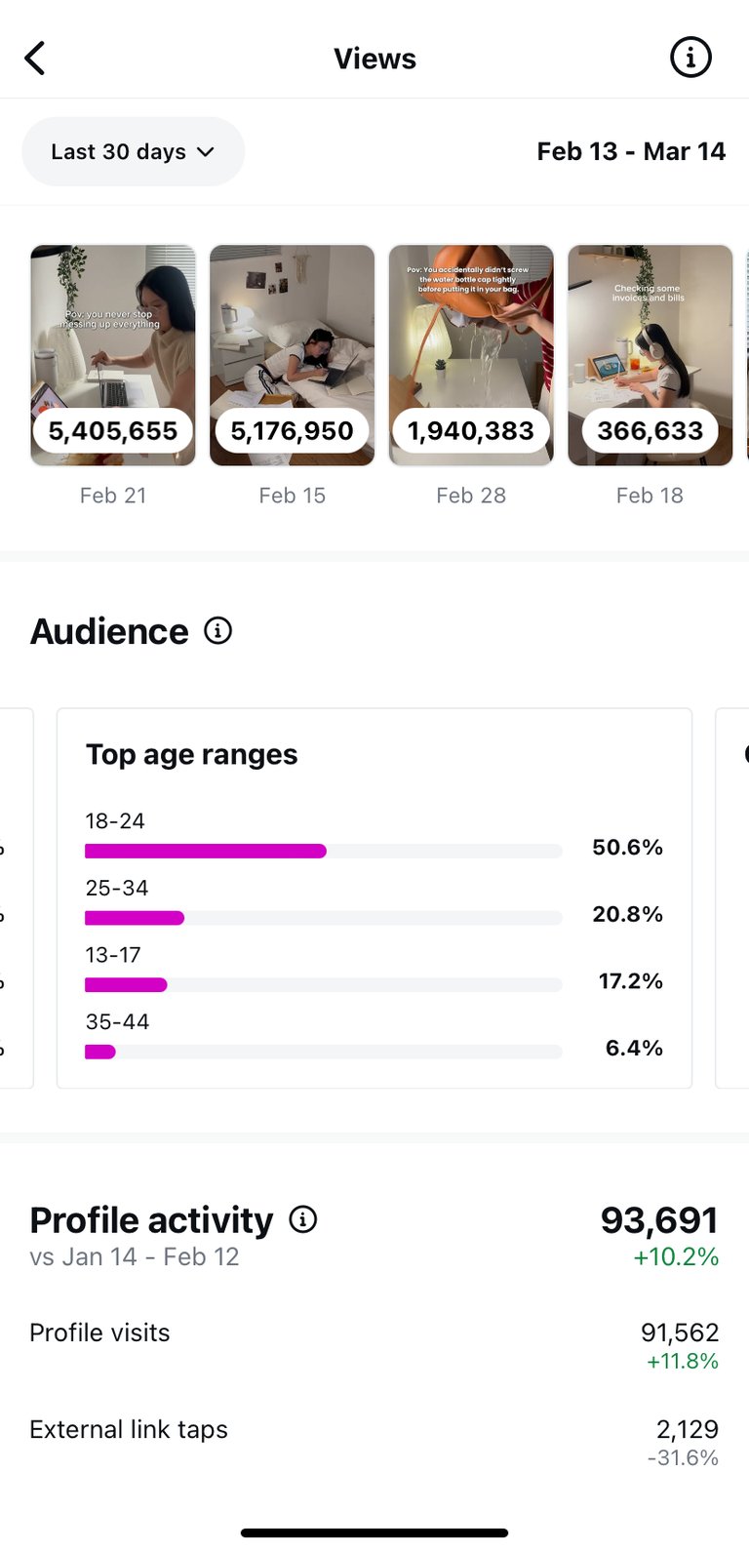Open the Last 30 days dropdown

pos(133,151)
